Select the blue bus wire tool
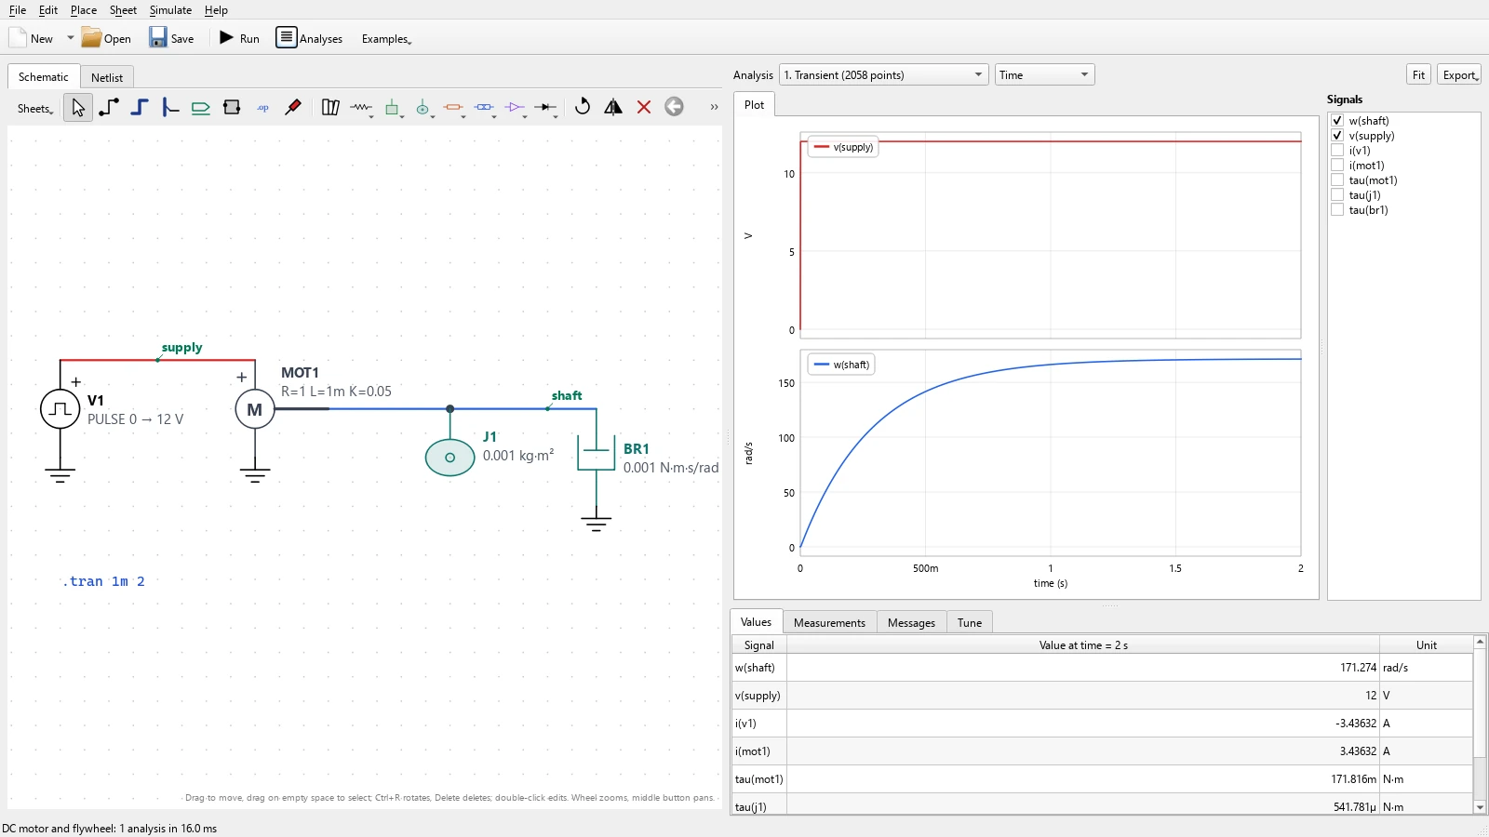Viewport: 1489px width, 837px height. pos(140,108)
